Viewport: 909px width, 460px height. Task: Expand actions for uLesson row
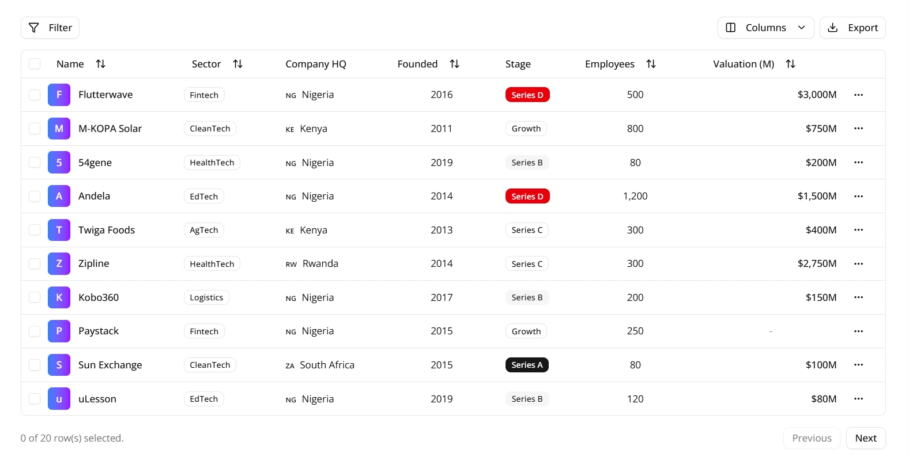click(x=858, y=399)
